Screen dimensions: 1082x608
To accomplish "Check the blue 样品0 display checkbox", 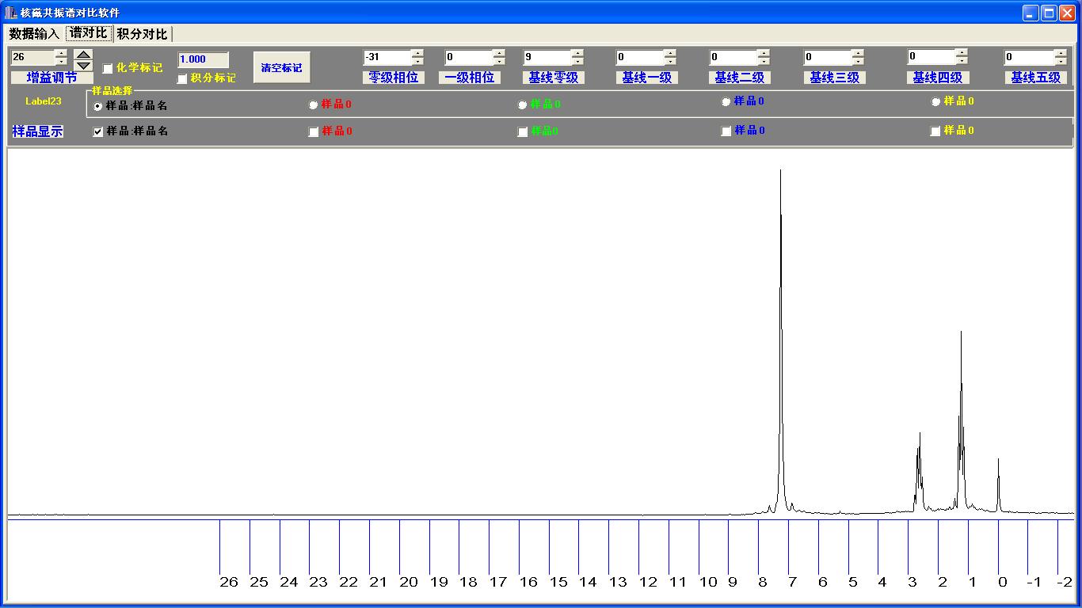I will [726, 131].
